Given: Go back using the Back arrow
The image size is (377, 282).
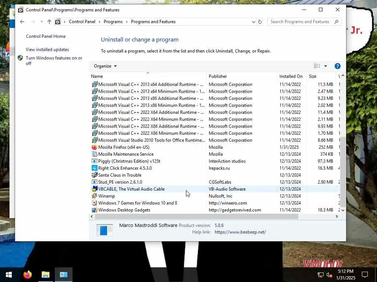Looking at the screenshot, I should [22, 22].
